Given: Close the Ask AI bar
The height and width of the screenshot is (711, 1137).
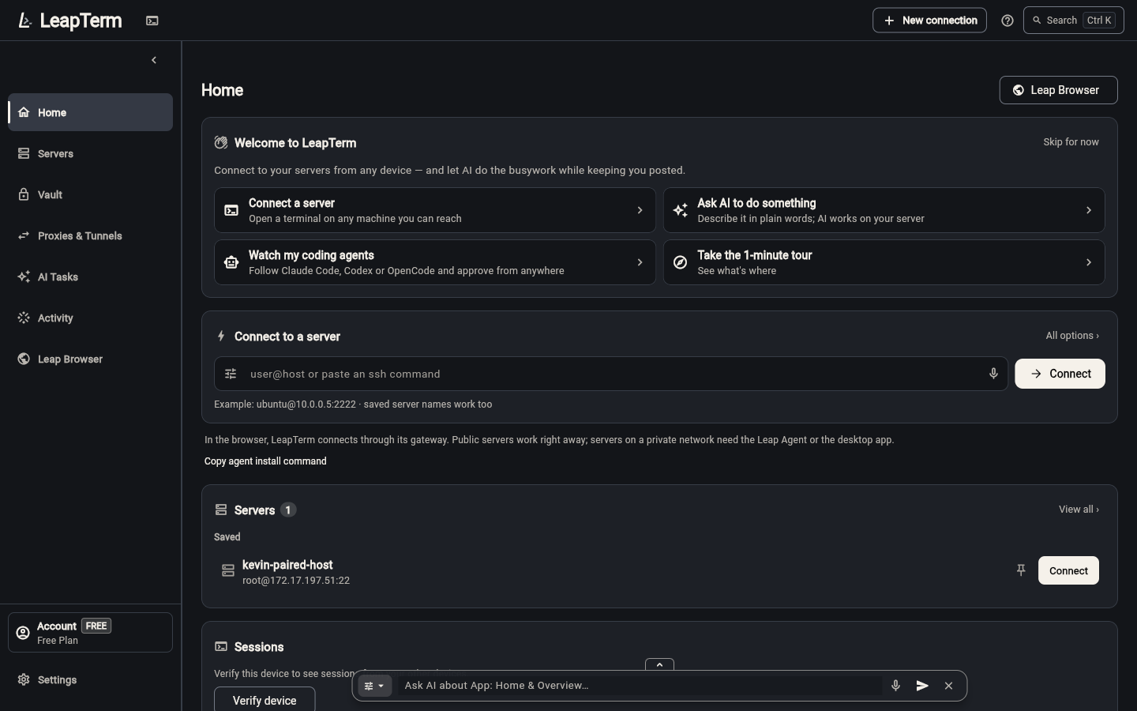Looking at the screenshot, I should tap(949, 686).
